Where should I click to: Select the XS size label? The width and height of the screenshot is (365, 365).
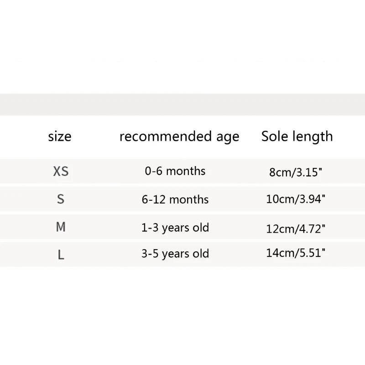(61, 172)
